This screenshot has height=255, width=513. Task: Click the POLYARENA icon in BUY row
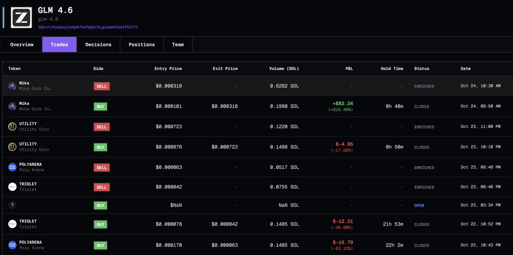click(x=12, y=245)
